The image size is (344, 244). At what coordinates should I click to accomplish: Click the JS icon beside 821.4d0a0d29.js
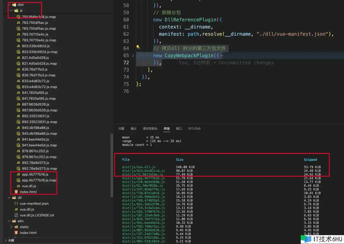tap(18, 58)
